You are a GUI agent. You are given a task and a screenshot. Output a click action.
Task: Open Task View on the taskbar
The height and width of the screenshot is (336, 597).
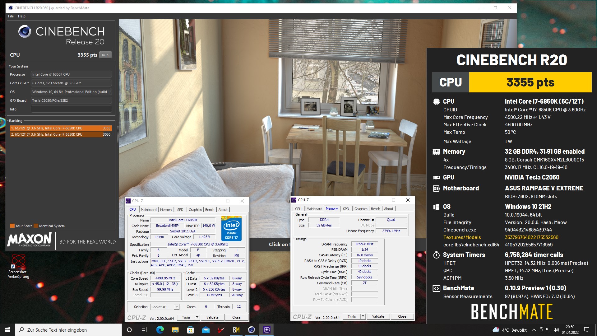pos(144,330)
